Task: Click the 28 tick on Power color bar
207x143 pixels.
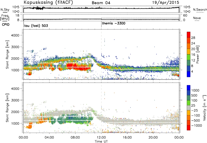Action: pyautogui.click(x=193, y=38)
